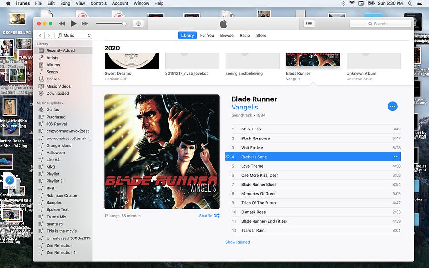Open the Spoken Text playlist

pyautogui.click(x=63, y=209)
